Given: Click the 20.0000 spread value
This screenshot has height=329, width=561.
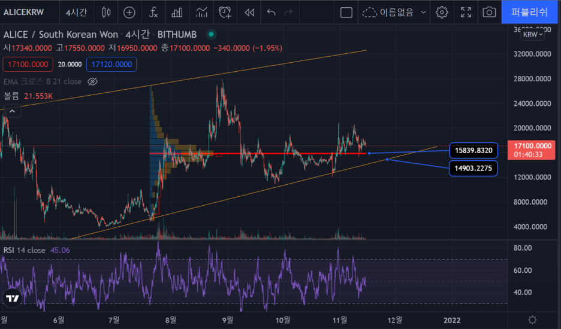Looking at the screenshot, I should coord(70,64).
